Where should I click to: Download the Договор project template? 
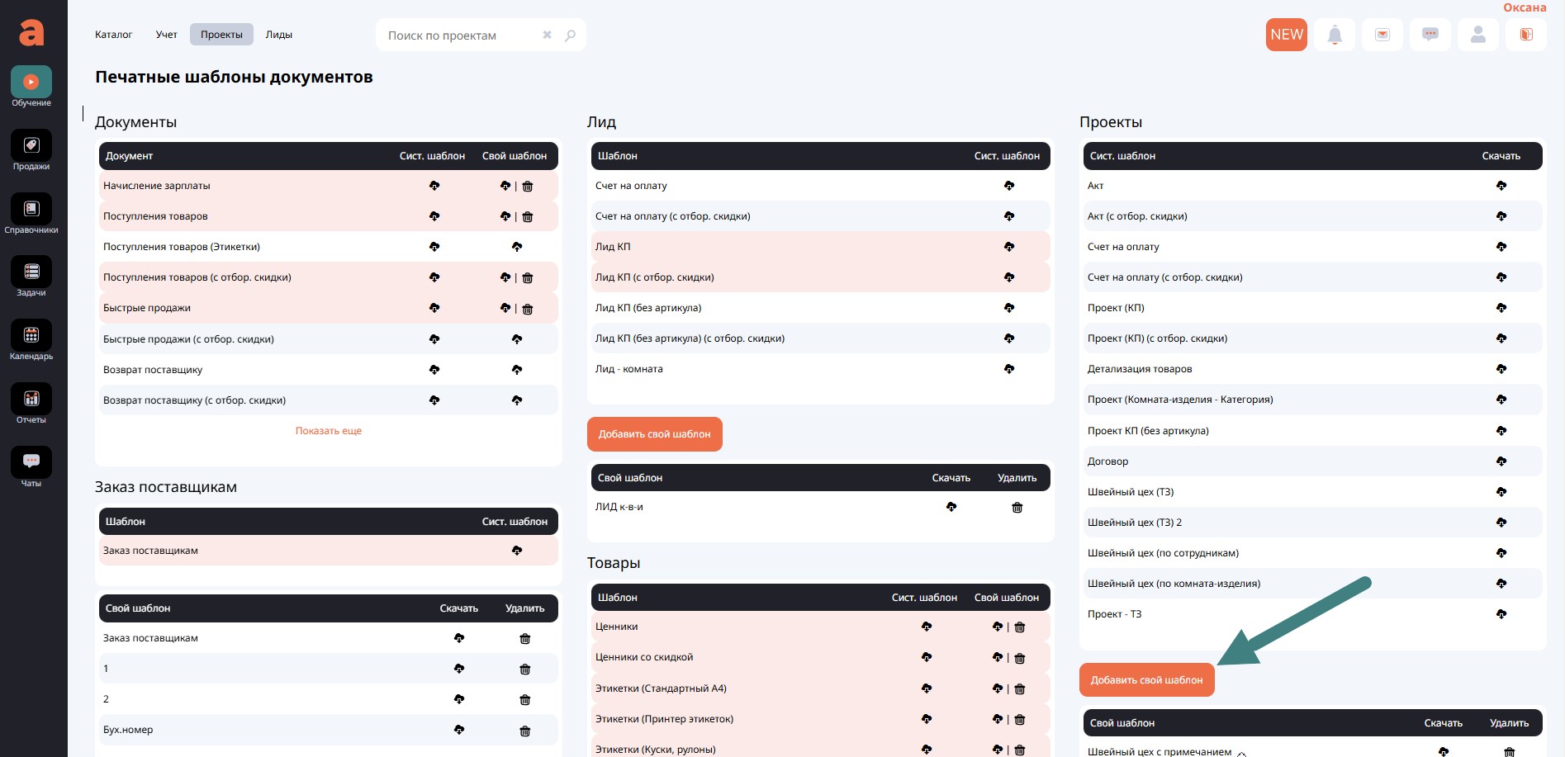pos(1501,461)
